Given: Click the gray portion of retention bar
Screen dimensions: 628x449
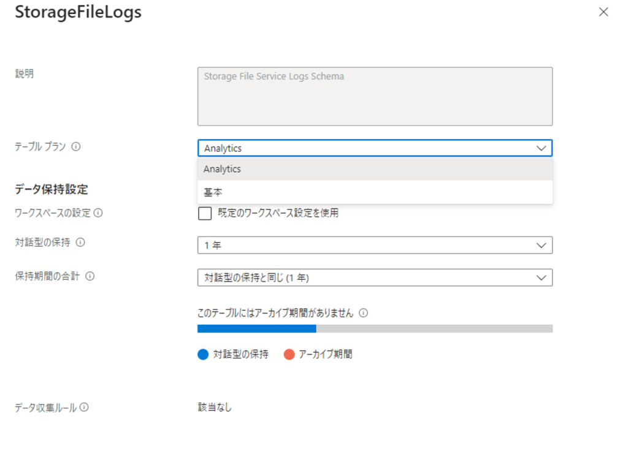Looking at the screenshot, I should click(x=434, y=329).
